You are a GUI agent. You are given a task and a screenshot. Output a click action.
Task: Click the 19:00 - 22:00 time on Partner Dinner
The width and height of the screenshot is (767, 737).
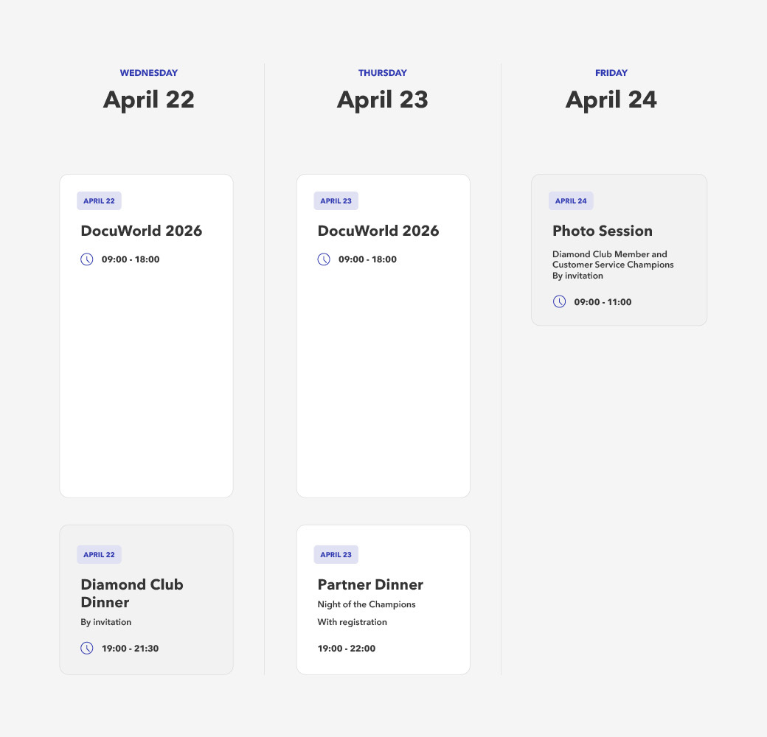pos(346,649)
